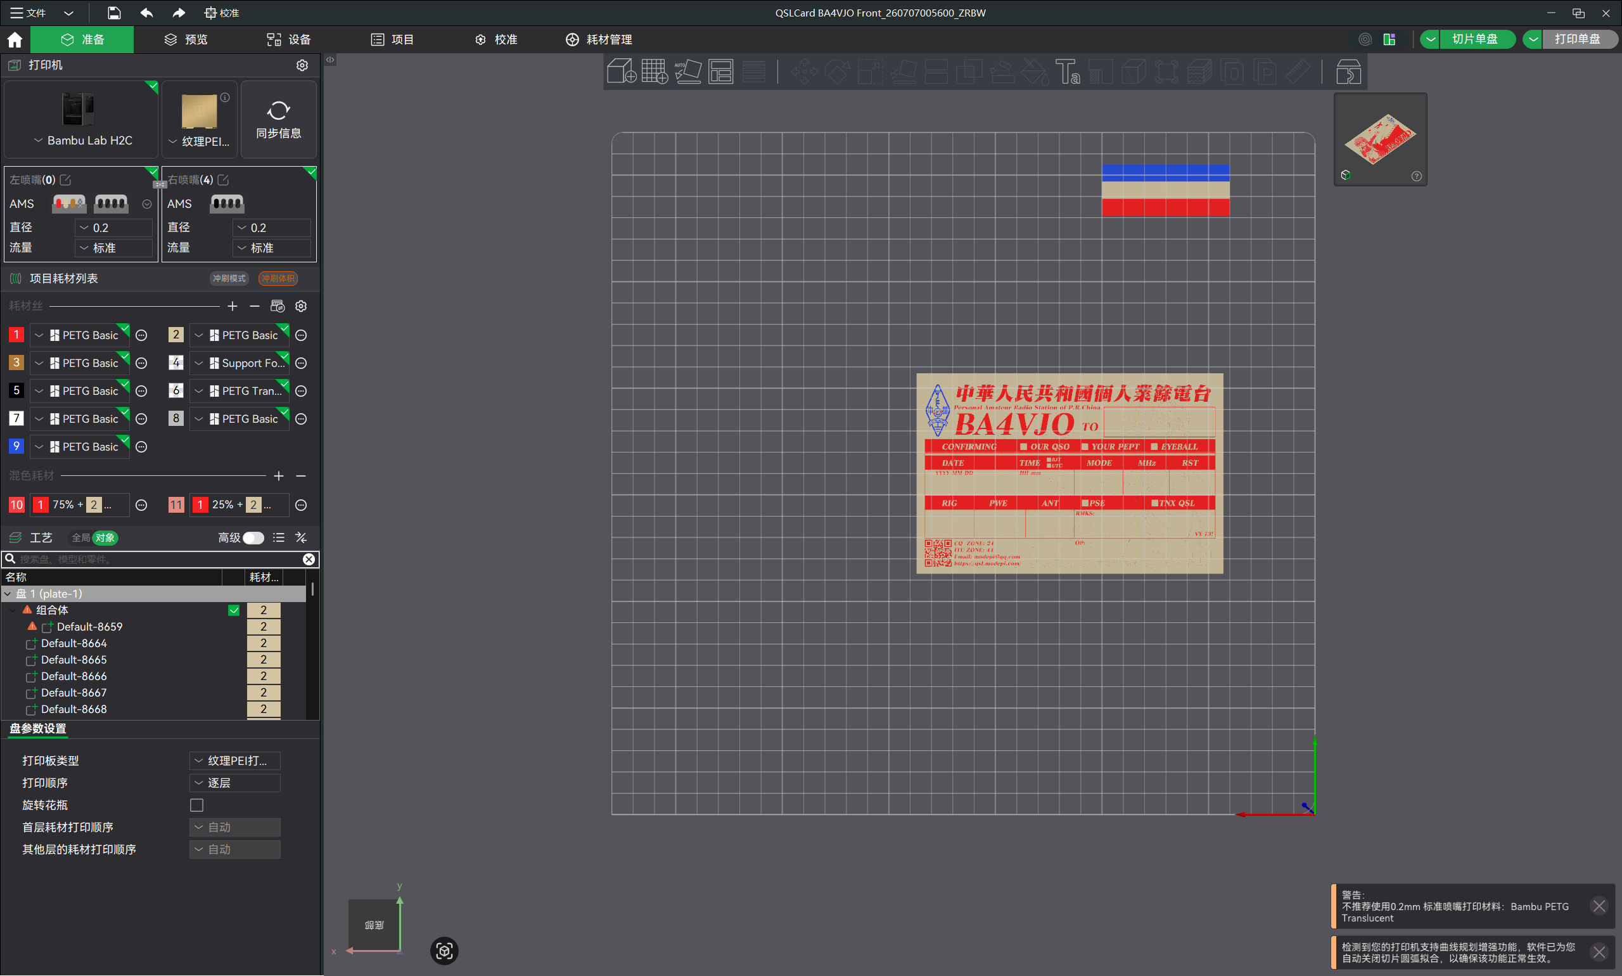Screen dimensions: 1622x976
Task: Dismiss the 曲线规划 notification
Action: pos(1600,953)
